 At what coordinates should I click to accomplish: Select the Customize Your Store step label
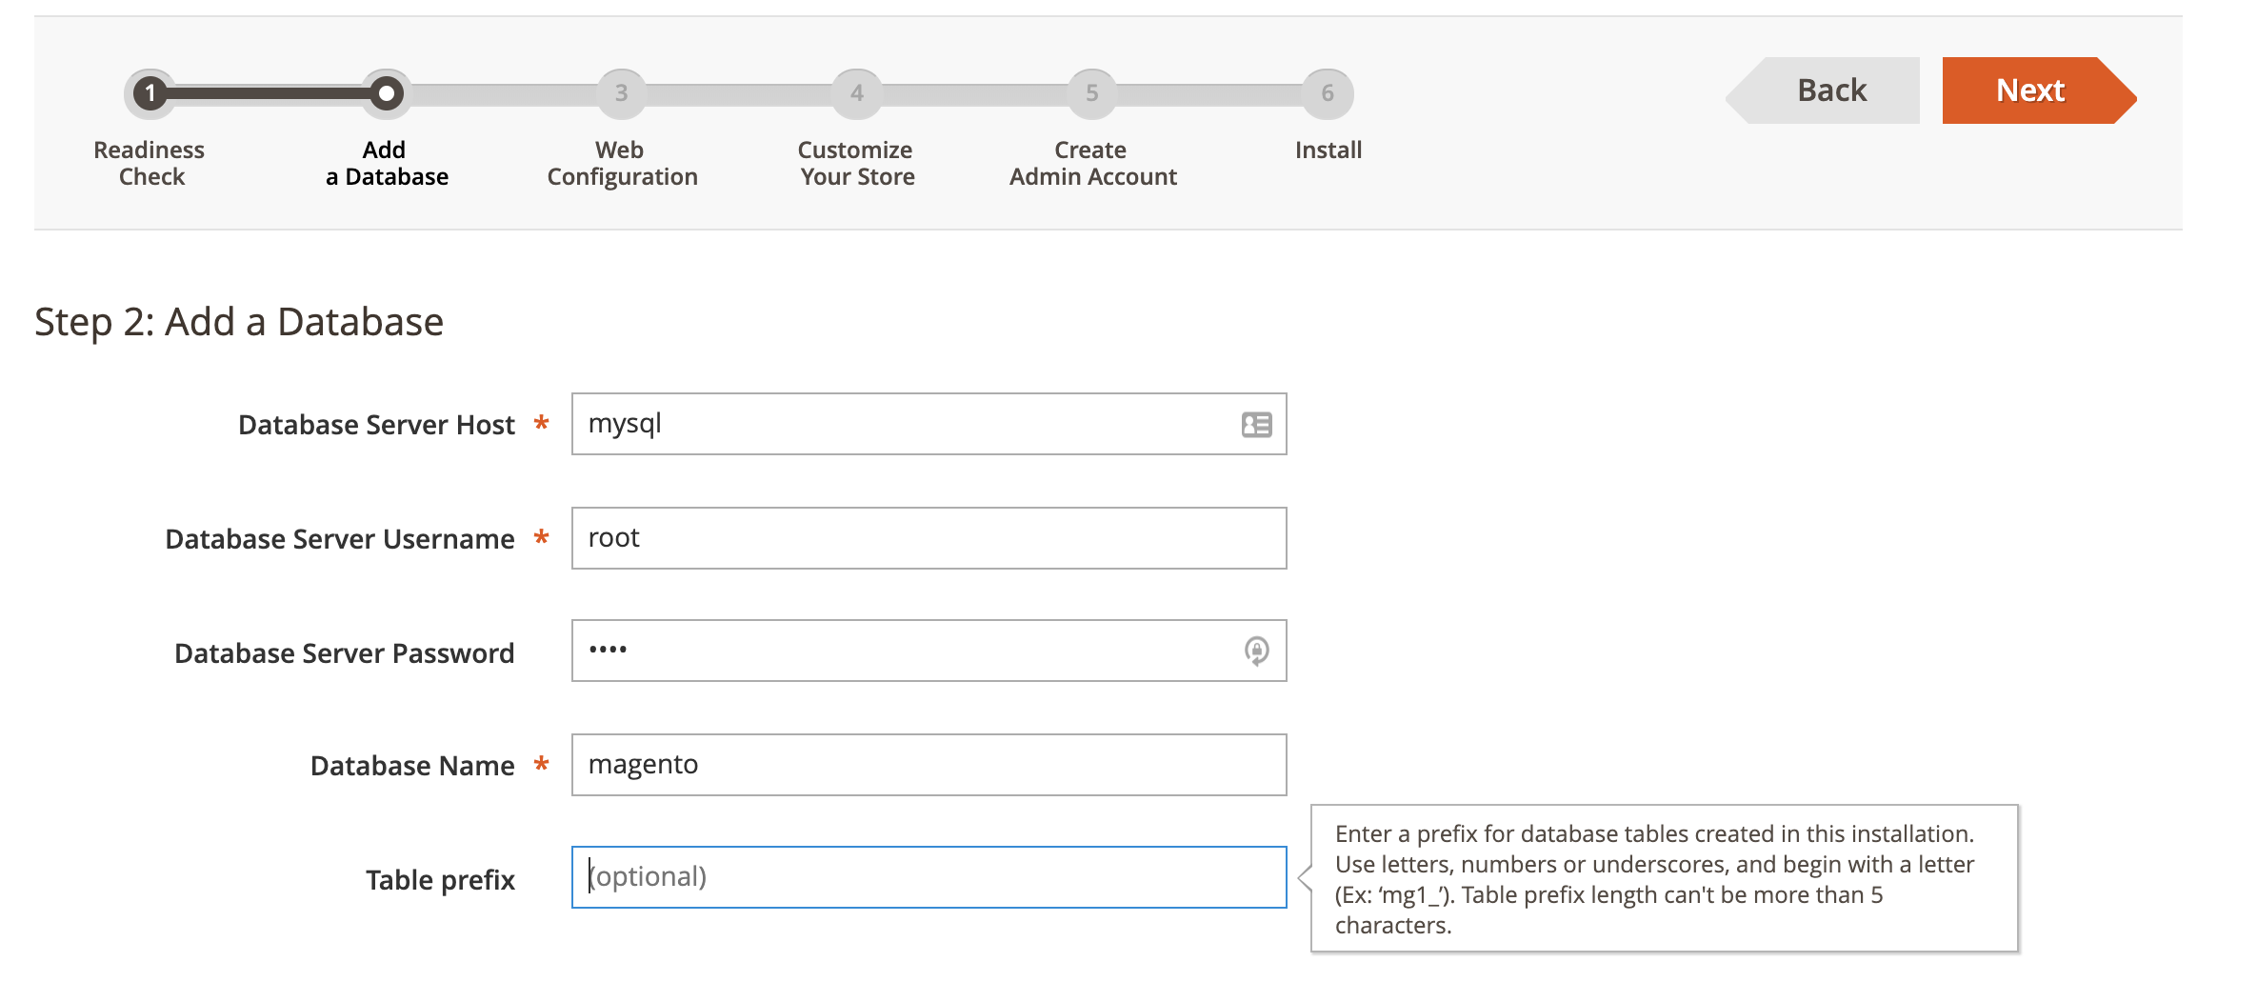856,163
